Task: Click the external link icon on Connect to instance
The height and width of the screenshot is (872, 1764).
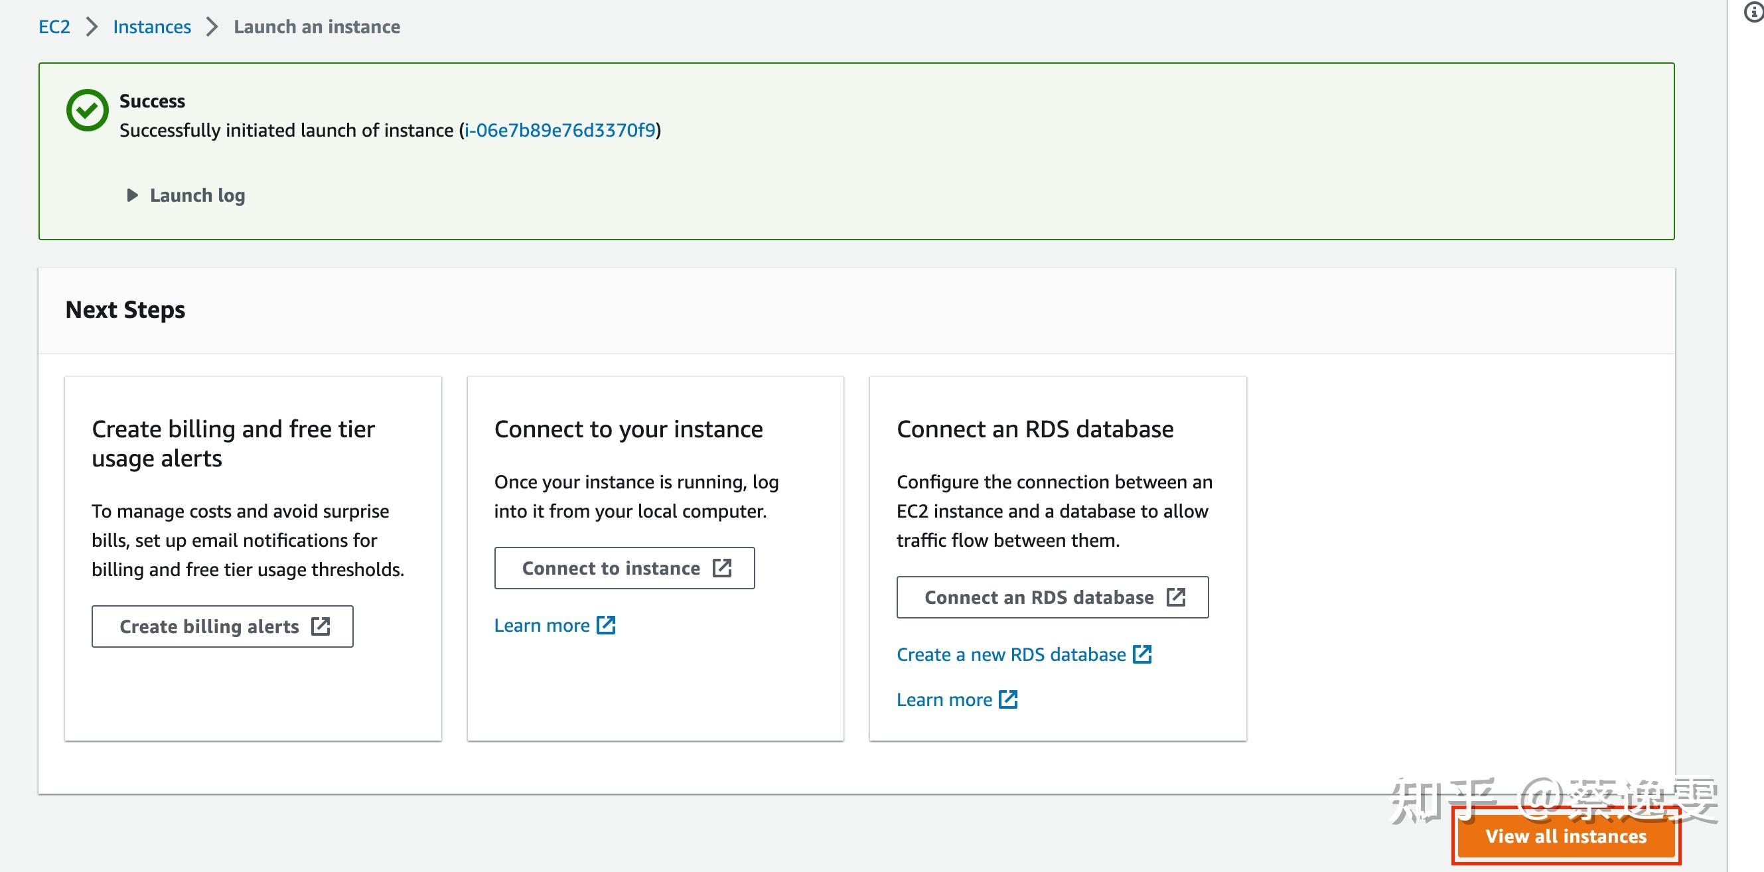Action: pos(723,568)
